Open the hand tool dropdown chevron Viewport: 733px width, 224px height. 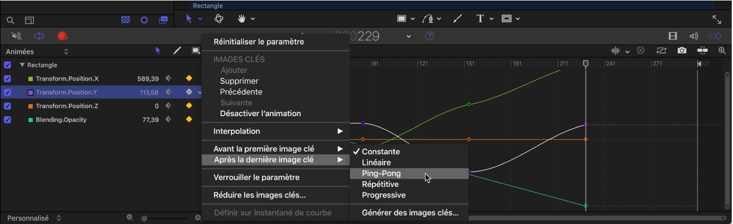pos(253,19)
